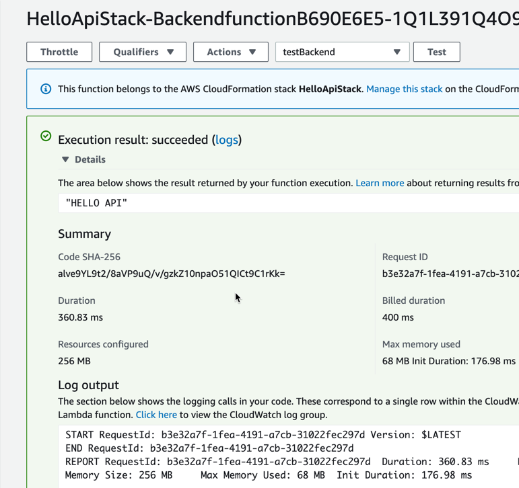This screenshot has width=519, height=488.
Task: Click the Test button
Action: pos(437,52)
